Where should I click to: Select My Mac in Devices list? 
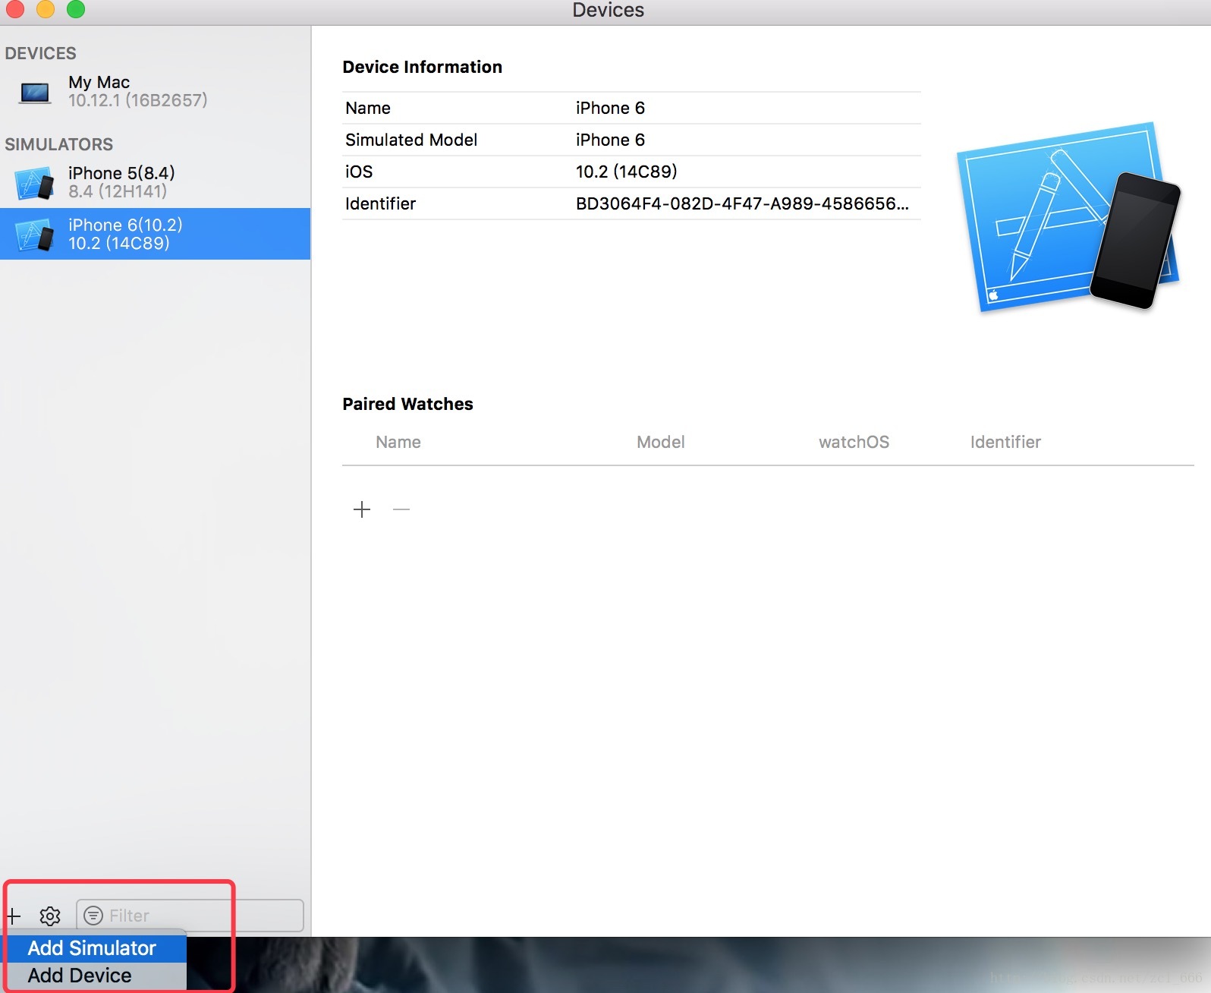pos(155,91)
